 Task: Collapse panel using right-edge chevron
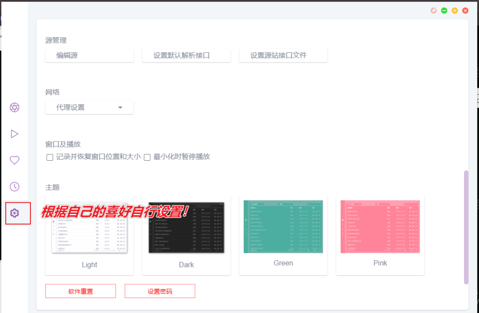[477, 100]
